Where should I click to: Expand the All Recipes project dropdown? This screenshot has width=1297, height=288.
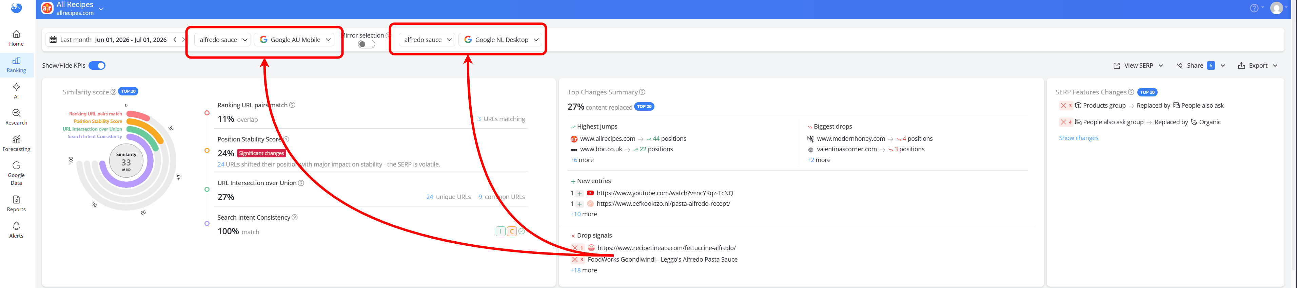pos(101,8)
